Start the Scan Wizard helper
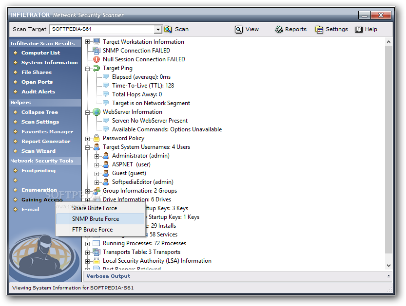 [x=39, y=151]
